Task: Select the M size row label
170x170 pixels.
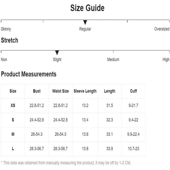Action: (x=13, y=134)
